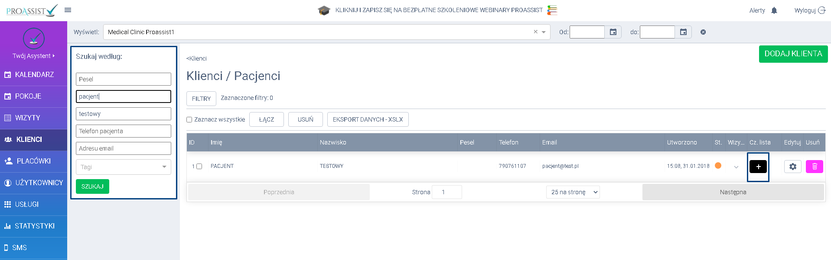This screenshot has width=831, height=260.
Task: Click the Następna pagination button
Action: 733,192
